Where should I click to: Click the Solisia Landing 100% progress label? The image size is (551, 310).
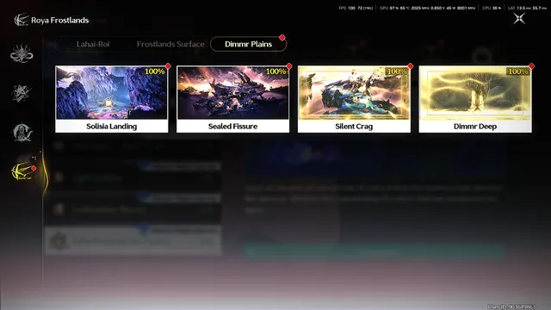click(x=155, y=71)
